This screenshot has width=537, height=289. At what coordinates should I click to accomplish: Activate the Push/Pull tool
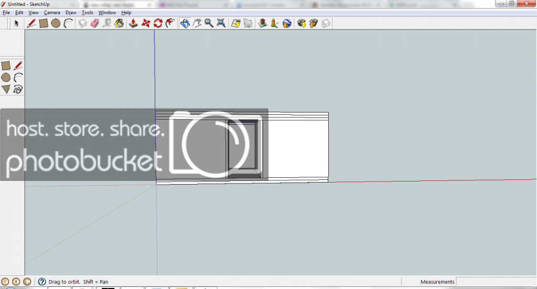(133, 23)
